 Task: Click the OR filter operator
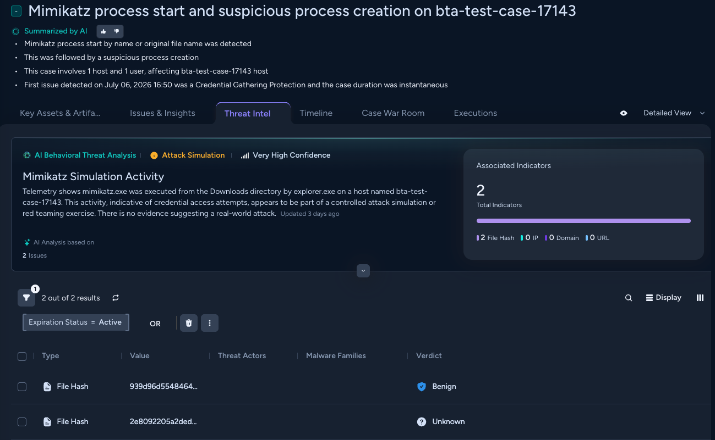click(x=155, y=324)
